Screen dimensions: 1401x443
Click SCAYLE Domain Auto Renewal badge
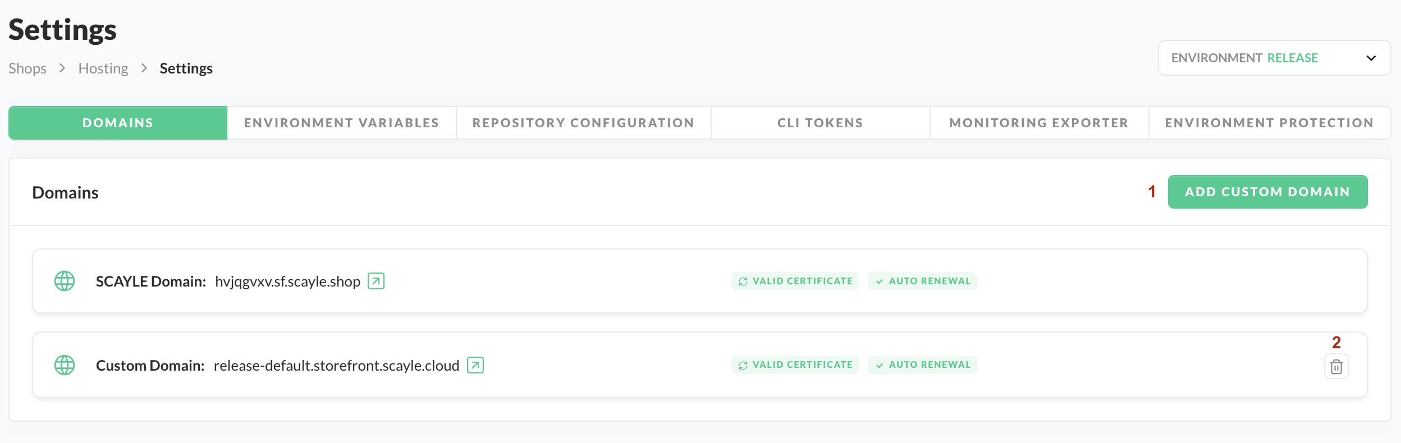[922, 281]
